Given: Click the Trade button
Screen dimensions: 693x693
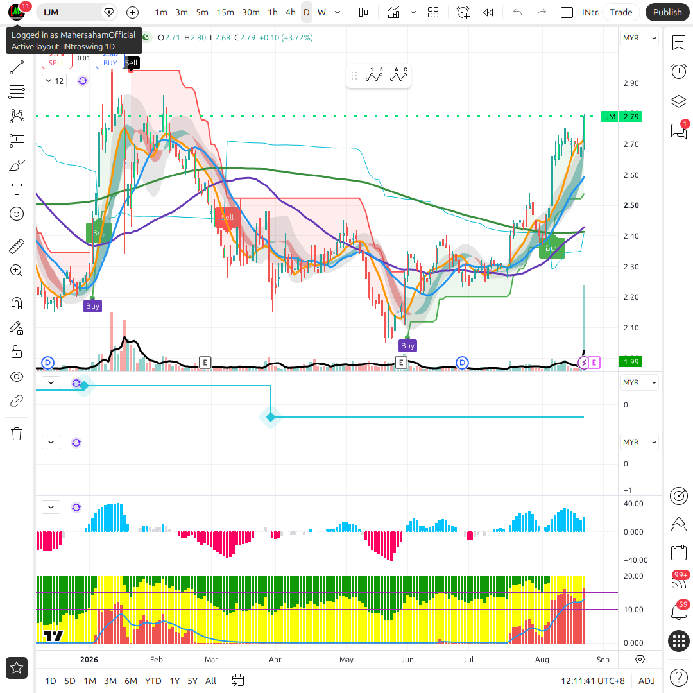Looking at the screenshot, I should pyautogui.click(x=620, y=12).
